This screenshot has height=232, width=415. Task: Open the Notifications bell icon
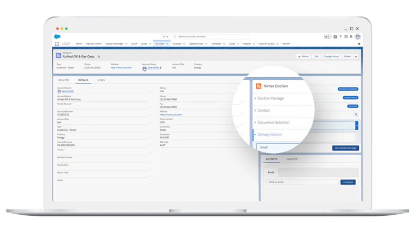coord(351,37)
